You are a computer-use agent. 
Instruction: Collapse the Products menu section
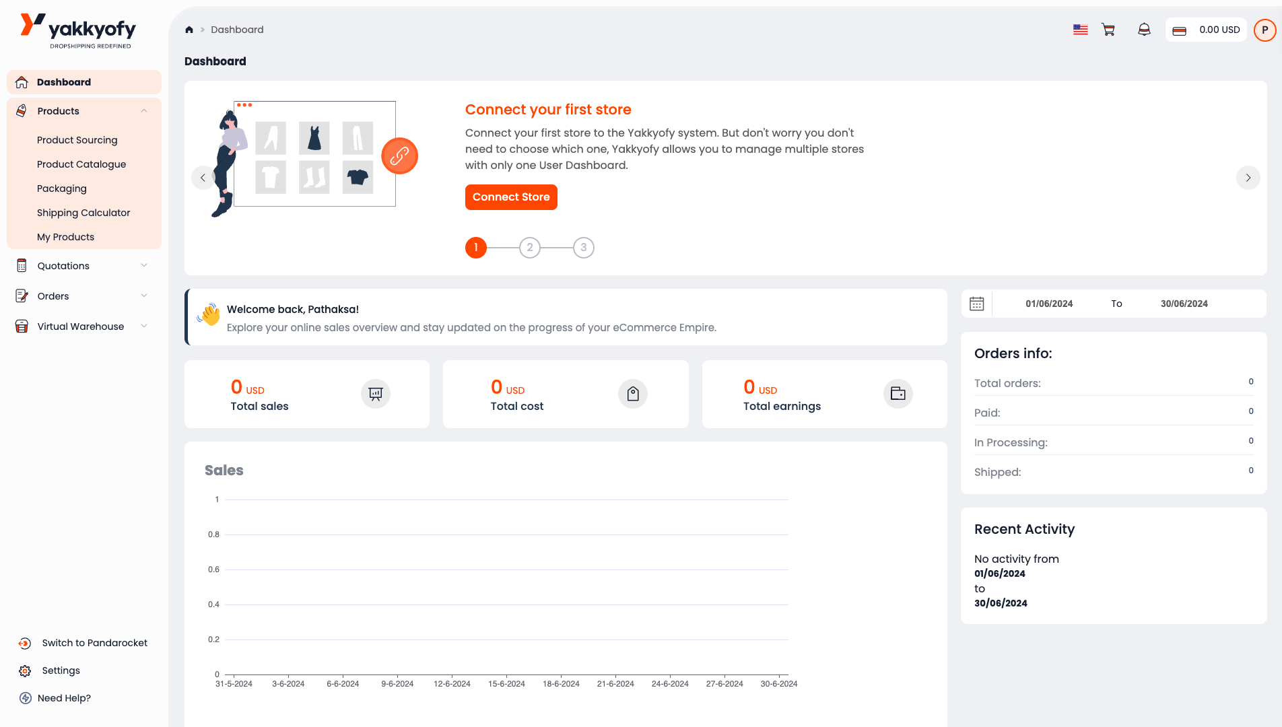point(144,111)
